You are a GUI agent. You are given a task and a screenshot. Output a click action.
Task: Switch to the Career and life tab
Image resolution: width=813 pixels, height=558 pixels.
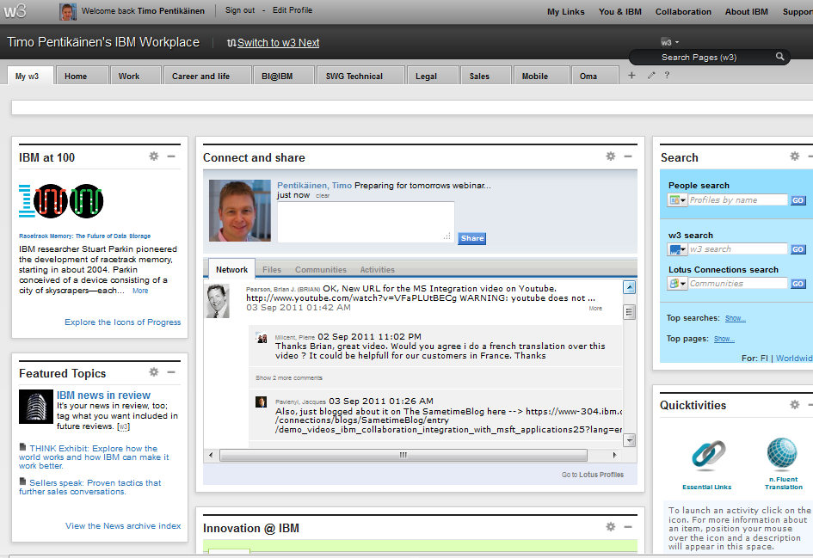point(207,76)
